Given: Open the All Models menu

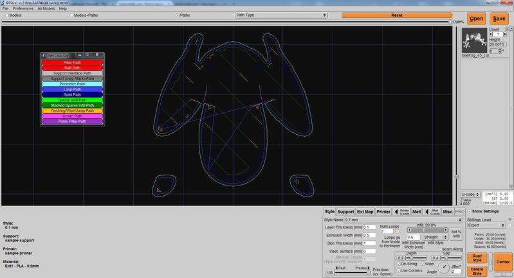Looking at the screenshot, I should [46, 8].
